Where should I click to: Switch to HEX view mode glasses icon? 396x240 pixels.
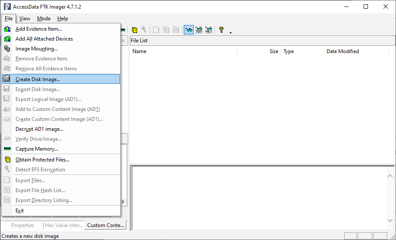tap(209, 30)
